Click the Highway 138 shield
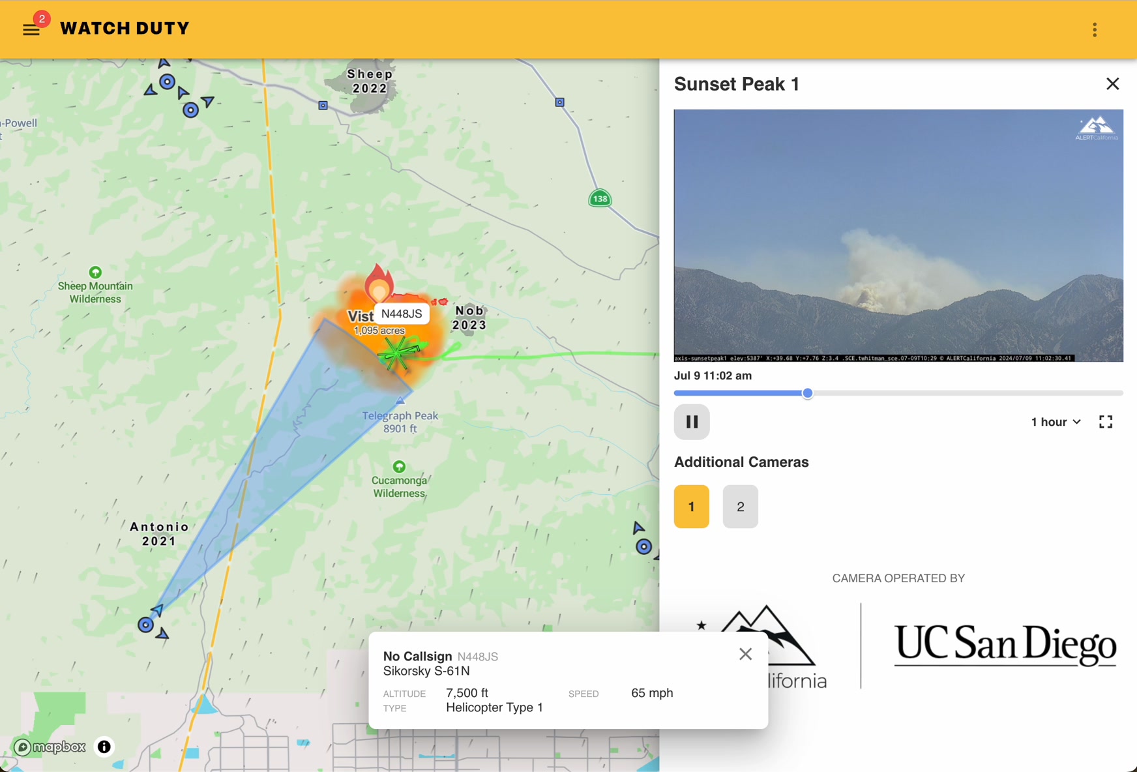Viewport: 1137px width, 772px height. (x=600, y=199)
